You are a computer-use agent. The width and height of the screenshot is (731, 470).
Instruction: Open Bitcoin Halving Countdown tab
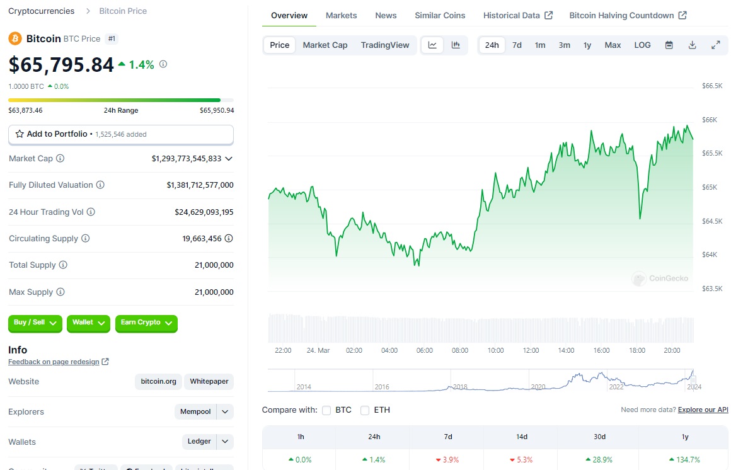pyautogui.click(x=628, y=15)
